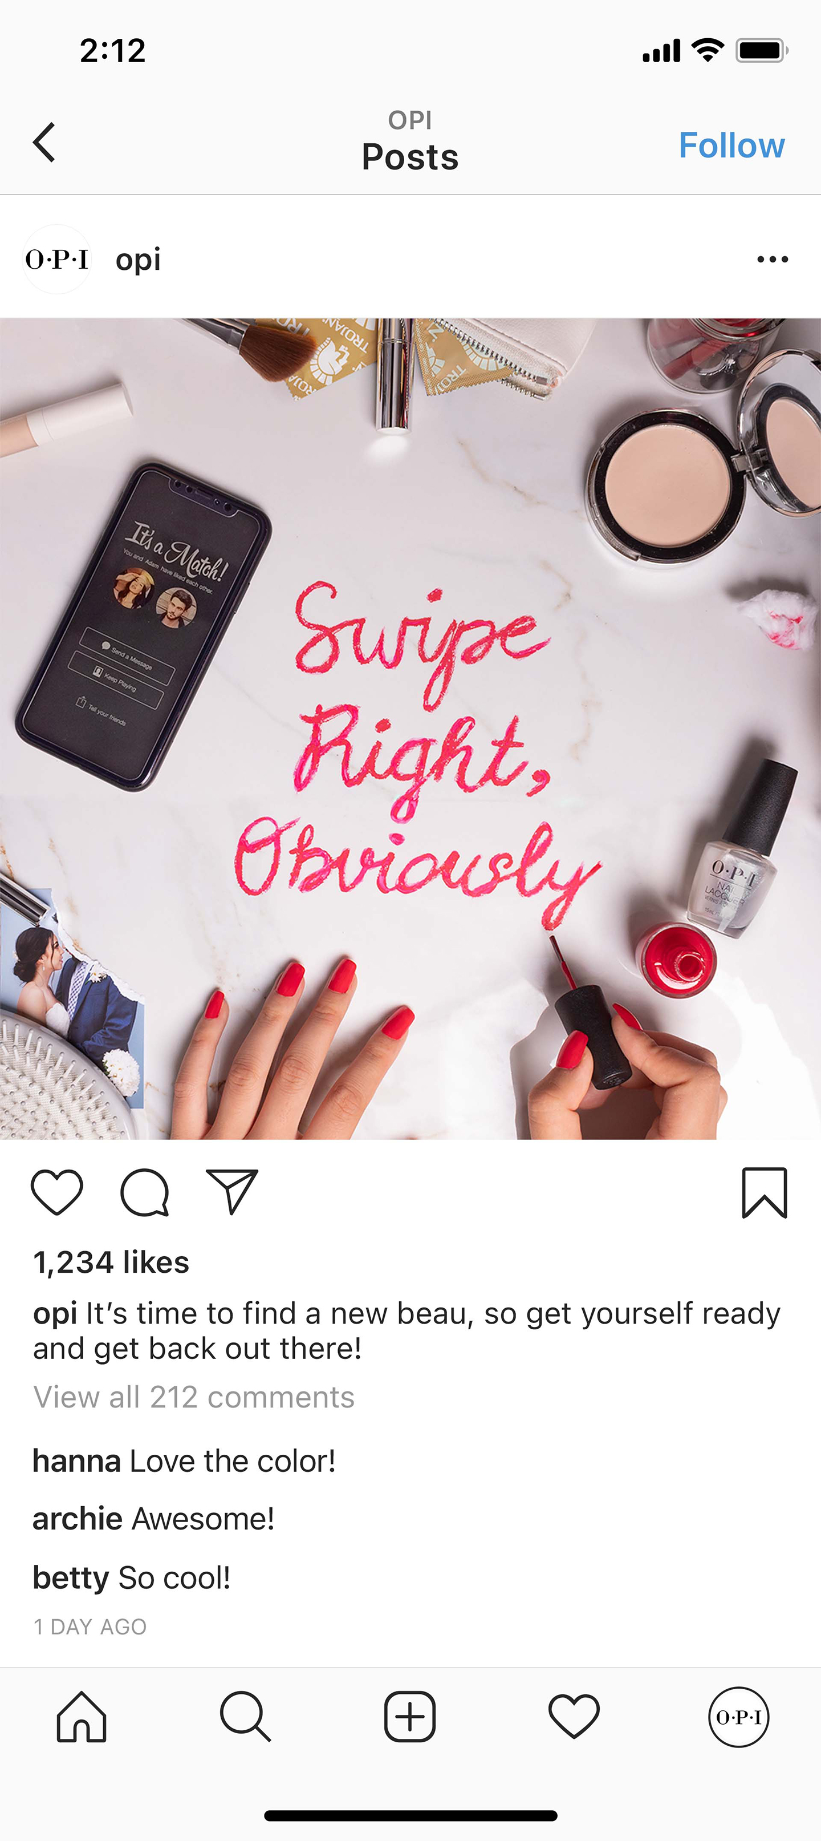Go to the Home tab
The width and height of the screenshot is (821, 1841).
(82, 1717)
